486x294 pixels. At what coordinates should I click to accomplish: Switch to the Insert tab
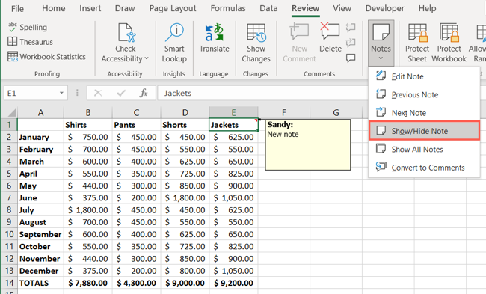[90, 8]
